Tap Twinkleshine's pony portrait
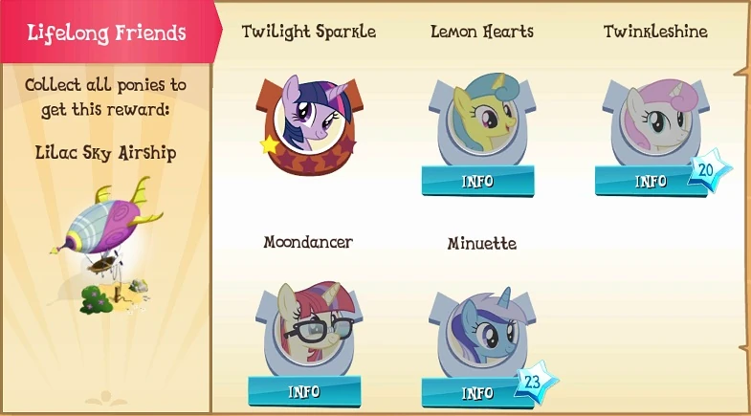Viewport: 751px width, 416px height. pos(655,122)
